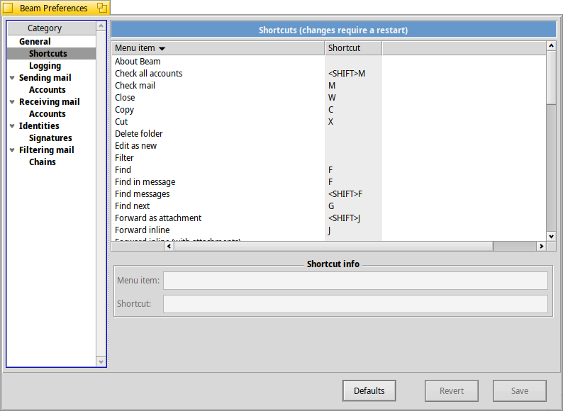
Task: Select the Sending mail category
Action: point(51,77)
